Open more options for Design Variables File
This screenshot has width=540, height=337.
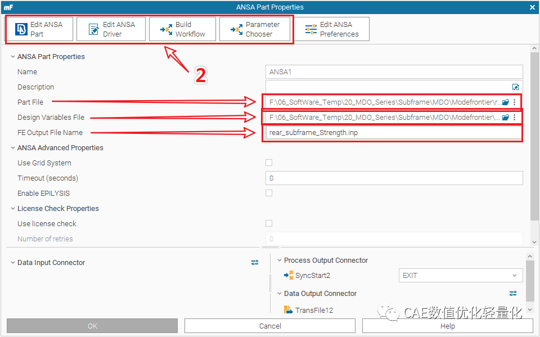515,117
